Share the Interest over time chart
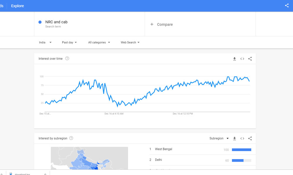 pyautogui.click(x=250, y=59)
